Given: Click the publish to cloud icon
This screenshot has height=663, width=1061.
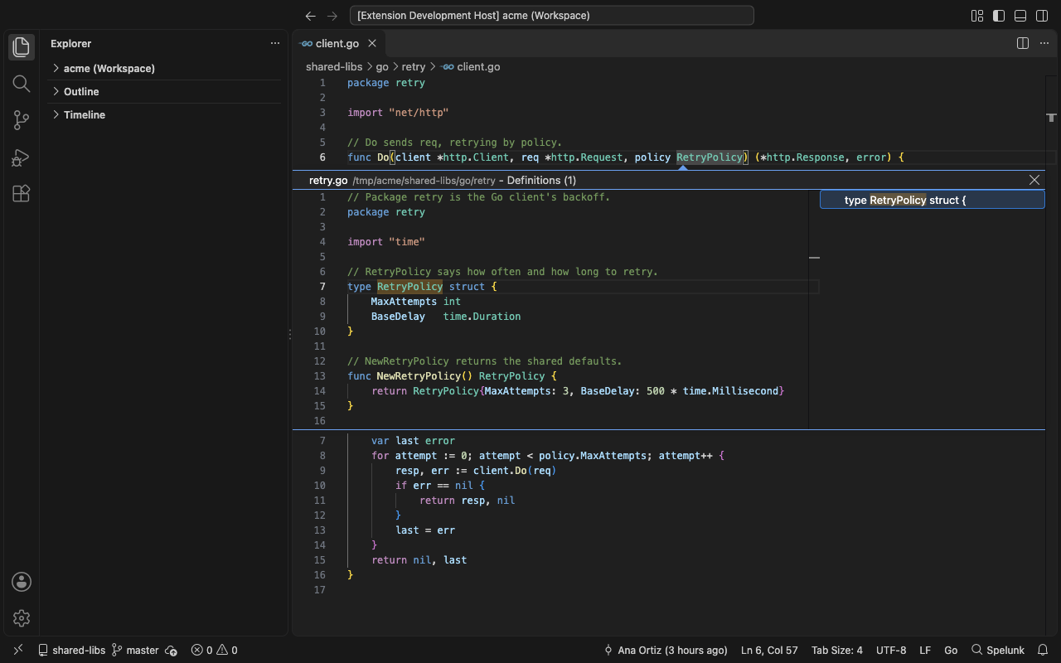Looking at the screenshot, I should point(171,650).
